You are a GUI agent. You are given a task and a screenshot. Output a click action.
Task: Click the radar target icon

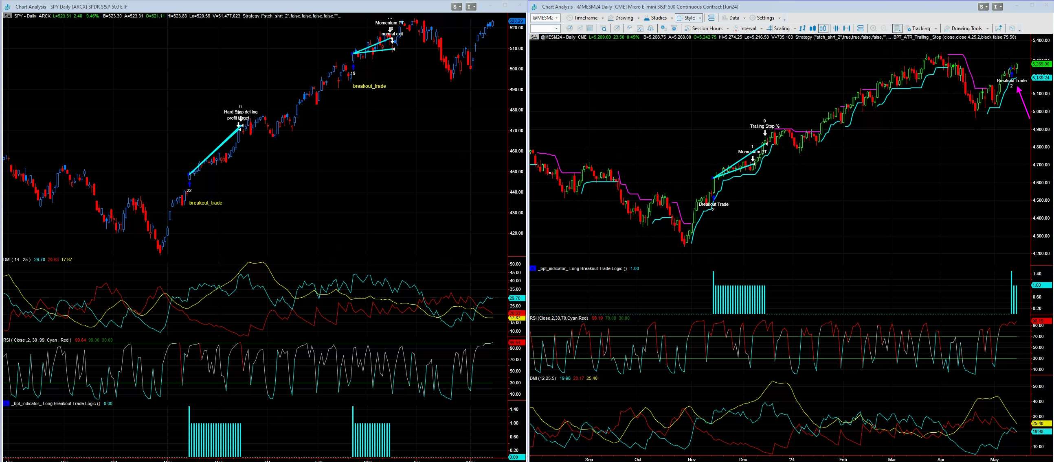coord(617,28)
